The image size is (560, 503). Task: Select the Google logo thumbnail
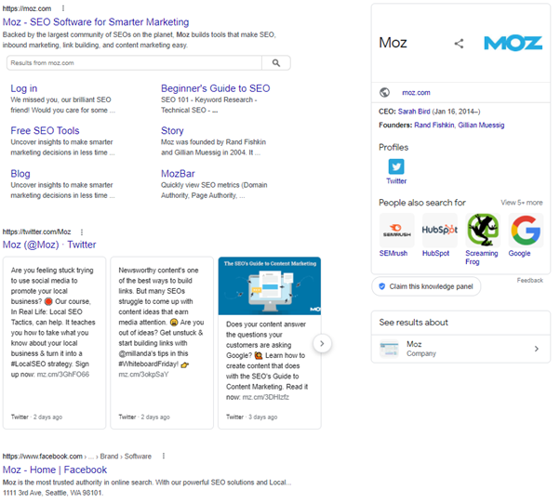526,231
